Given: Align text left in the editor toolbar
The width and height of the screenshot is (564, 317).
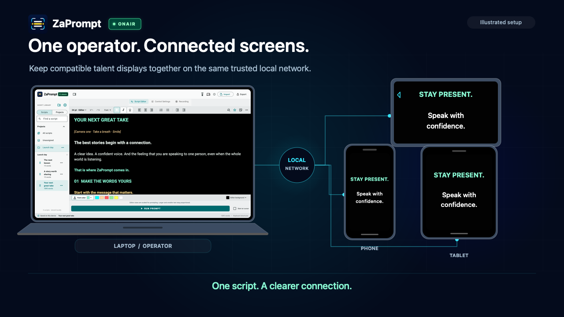Looking at the screenshot, I should pyautogui.click(x=140, y=110).
